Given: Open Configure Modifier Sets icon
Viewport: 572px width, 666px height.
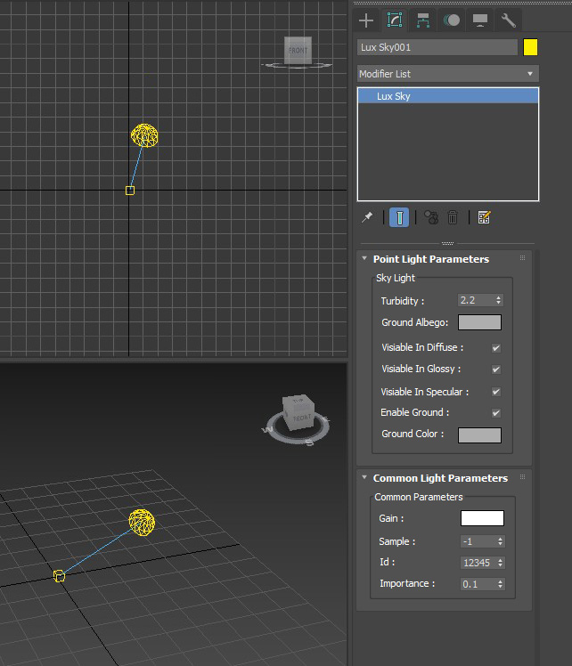Looking at the screenshot, I should (484, 217).
